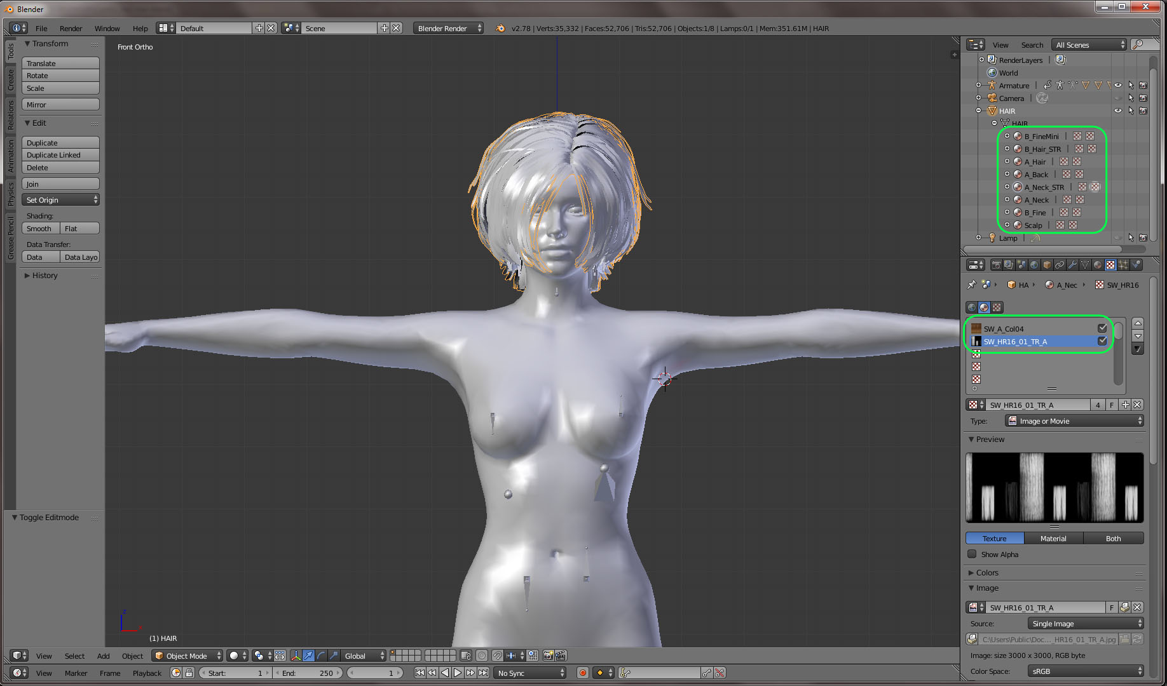Screen dimensions: 1167x686
Task: Open the Constraints properties tab (chain icon)
Action: [1060, 265]
